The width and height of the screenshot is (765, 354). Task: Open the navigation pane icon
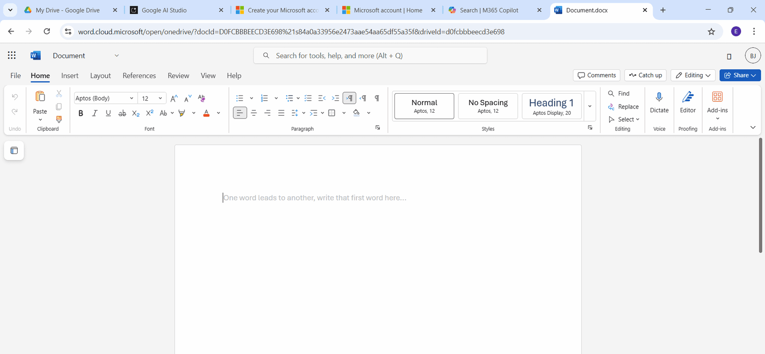14,150
